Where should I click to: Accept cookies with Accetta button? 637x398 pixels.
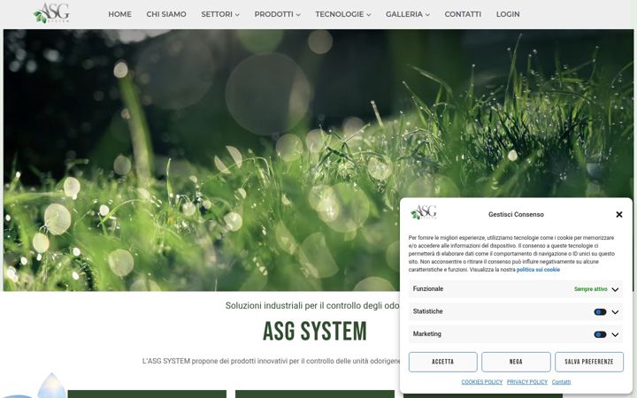(443, 362)
